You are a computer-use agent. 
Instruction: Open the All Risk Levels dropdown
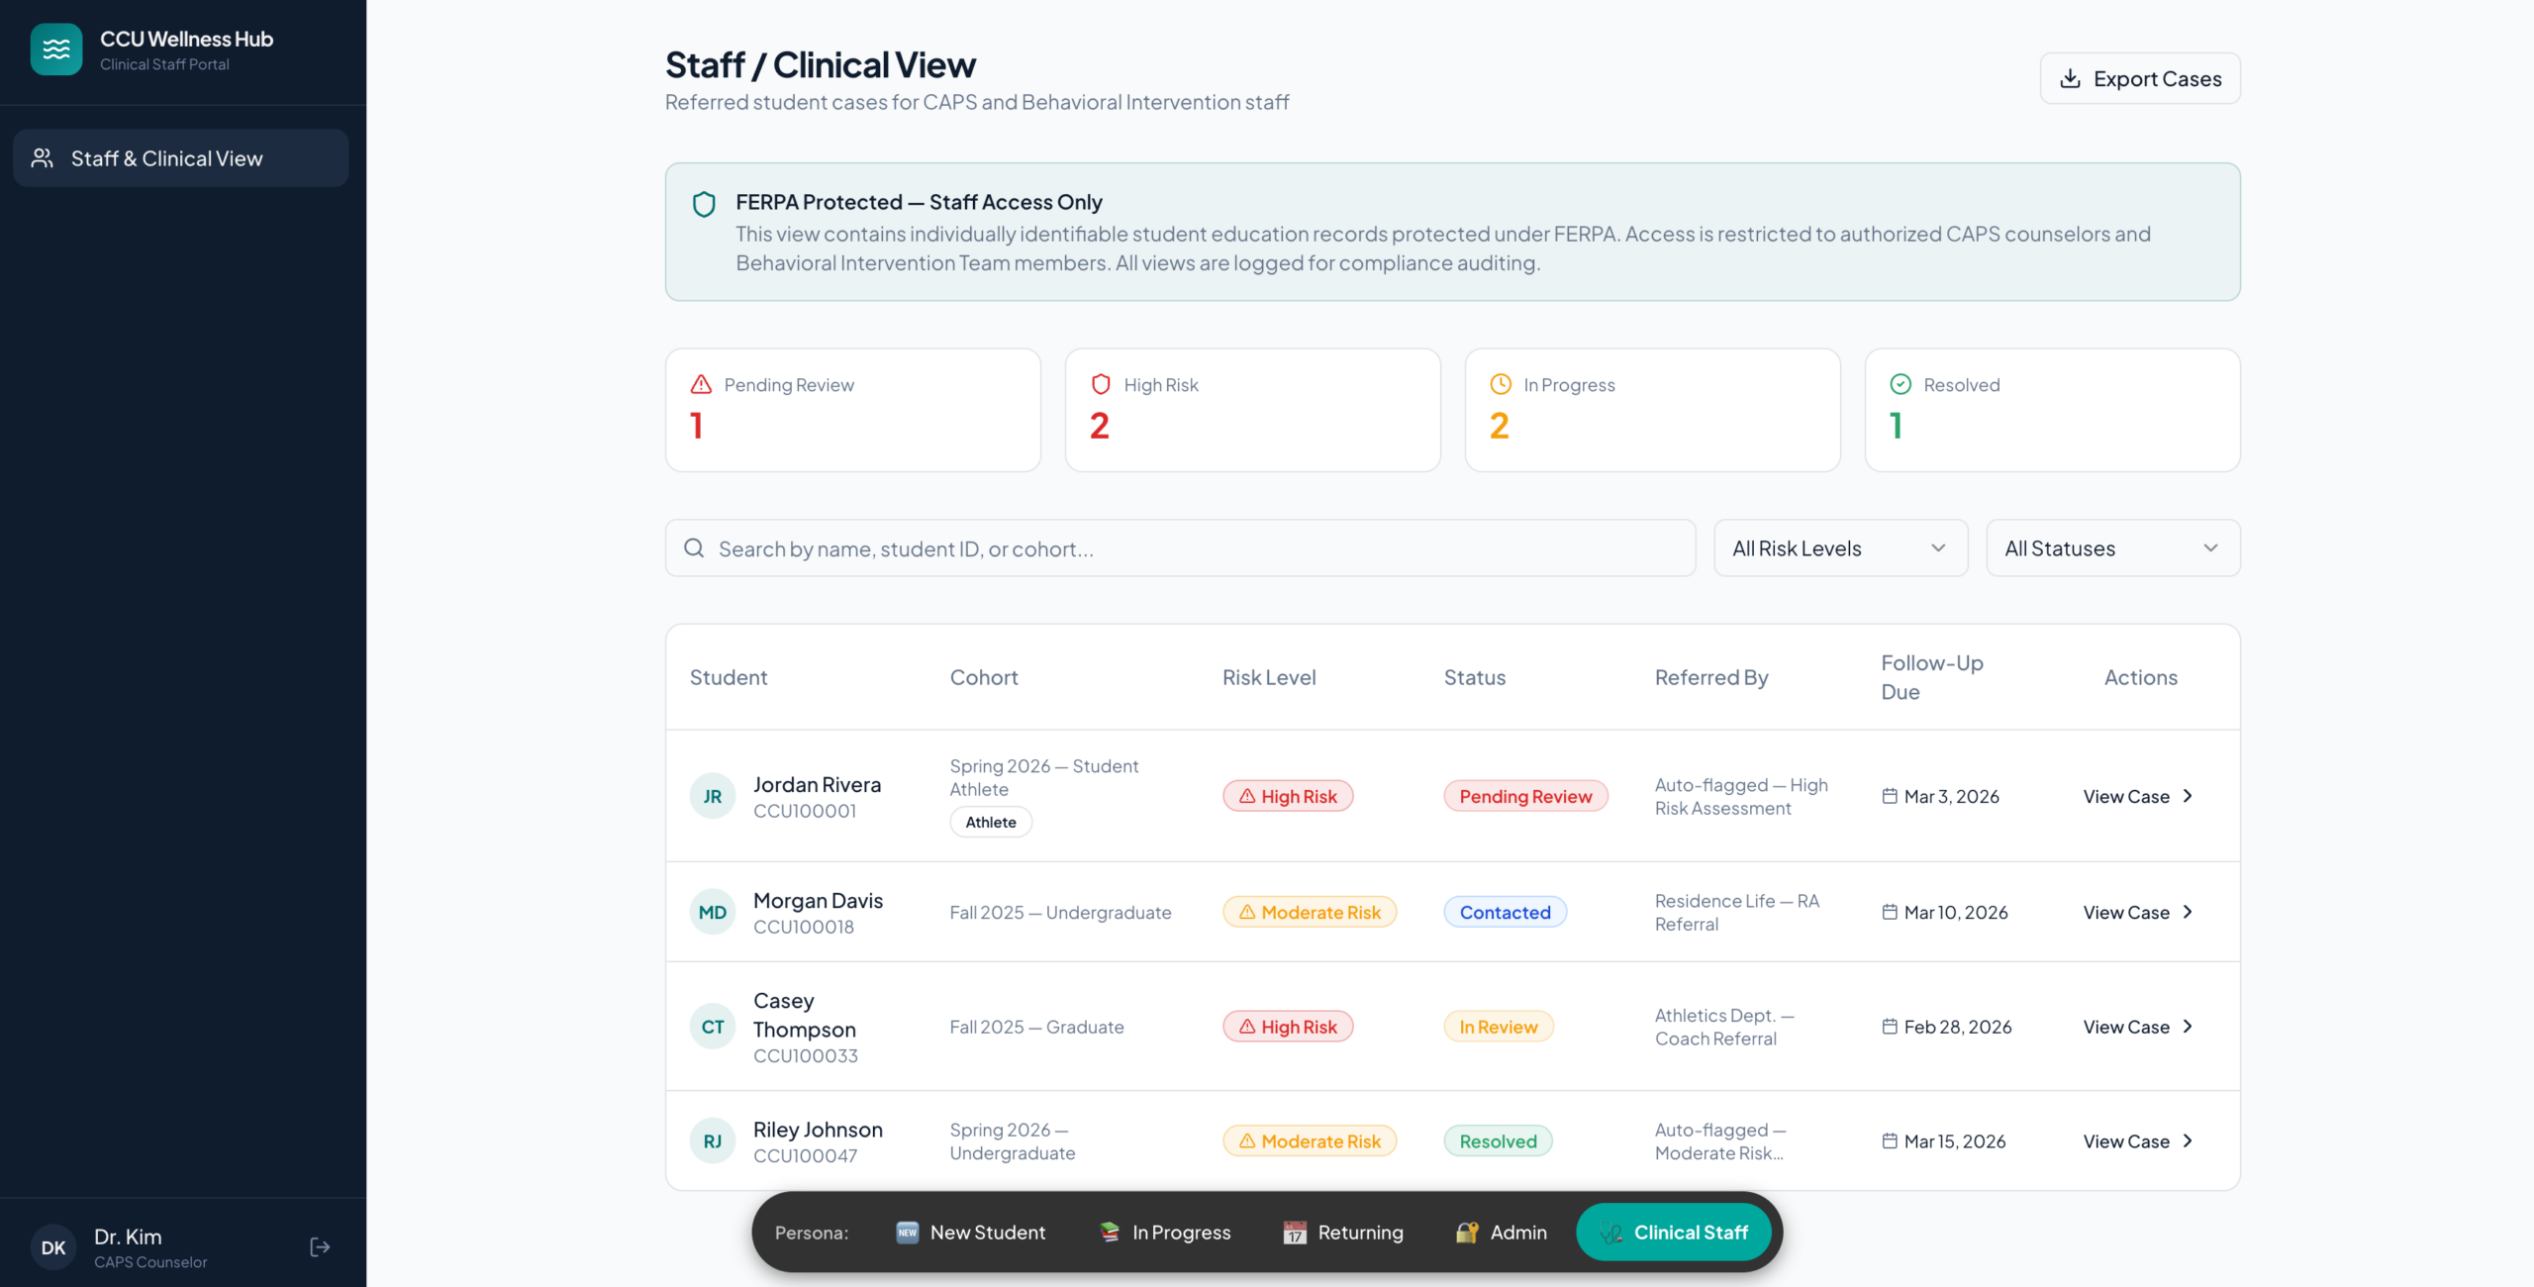point(1840,548)
